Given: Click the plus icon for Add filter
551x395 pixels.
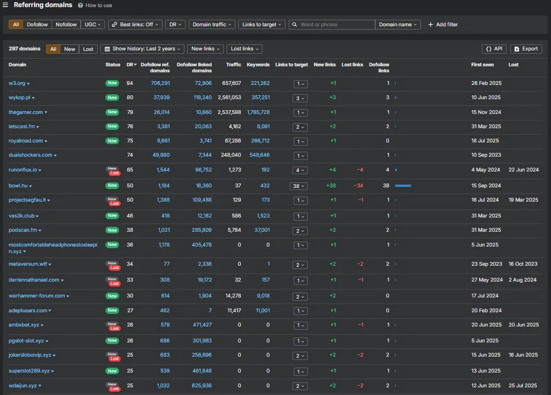Looking at the screenshot, I should point(430,25).
